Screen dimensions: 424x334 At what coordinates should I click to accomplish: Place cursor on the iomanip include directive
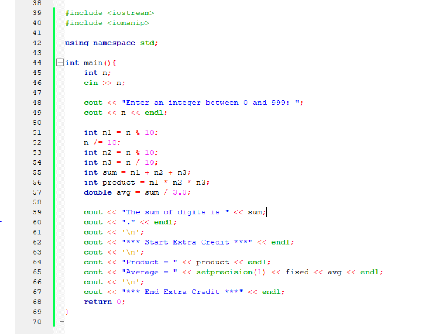[x=108, y=23]
